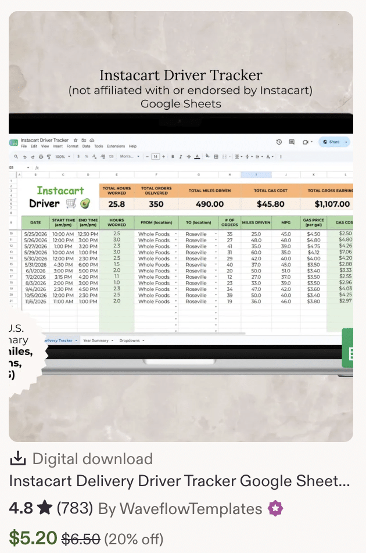Click the Digital download icon
The width and height of the screenshot is (366, 553).
tap(17, 458)
